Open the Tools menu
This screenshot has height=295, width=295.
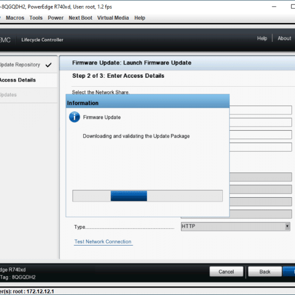[36, 18]
